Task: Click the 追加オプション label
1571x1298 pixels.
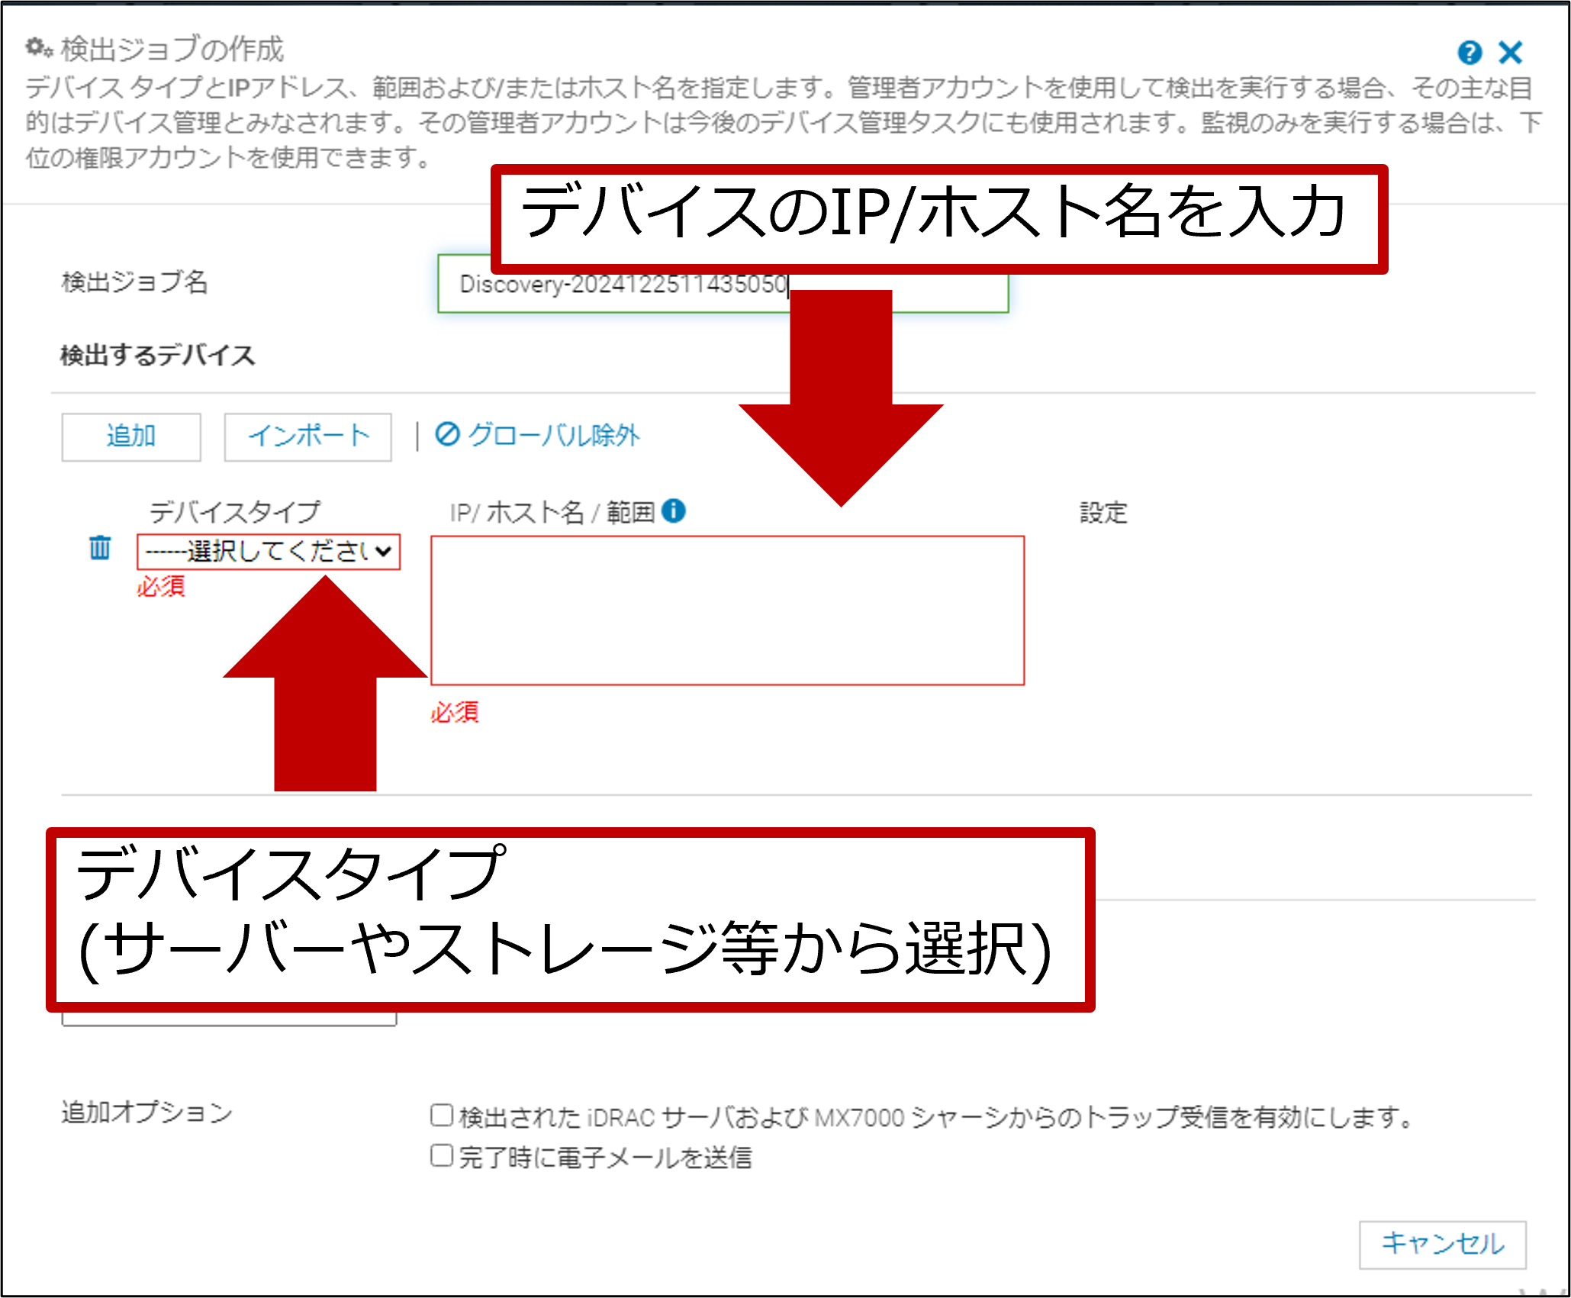Action: (x=146, y=1113)
